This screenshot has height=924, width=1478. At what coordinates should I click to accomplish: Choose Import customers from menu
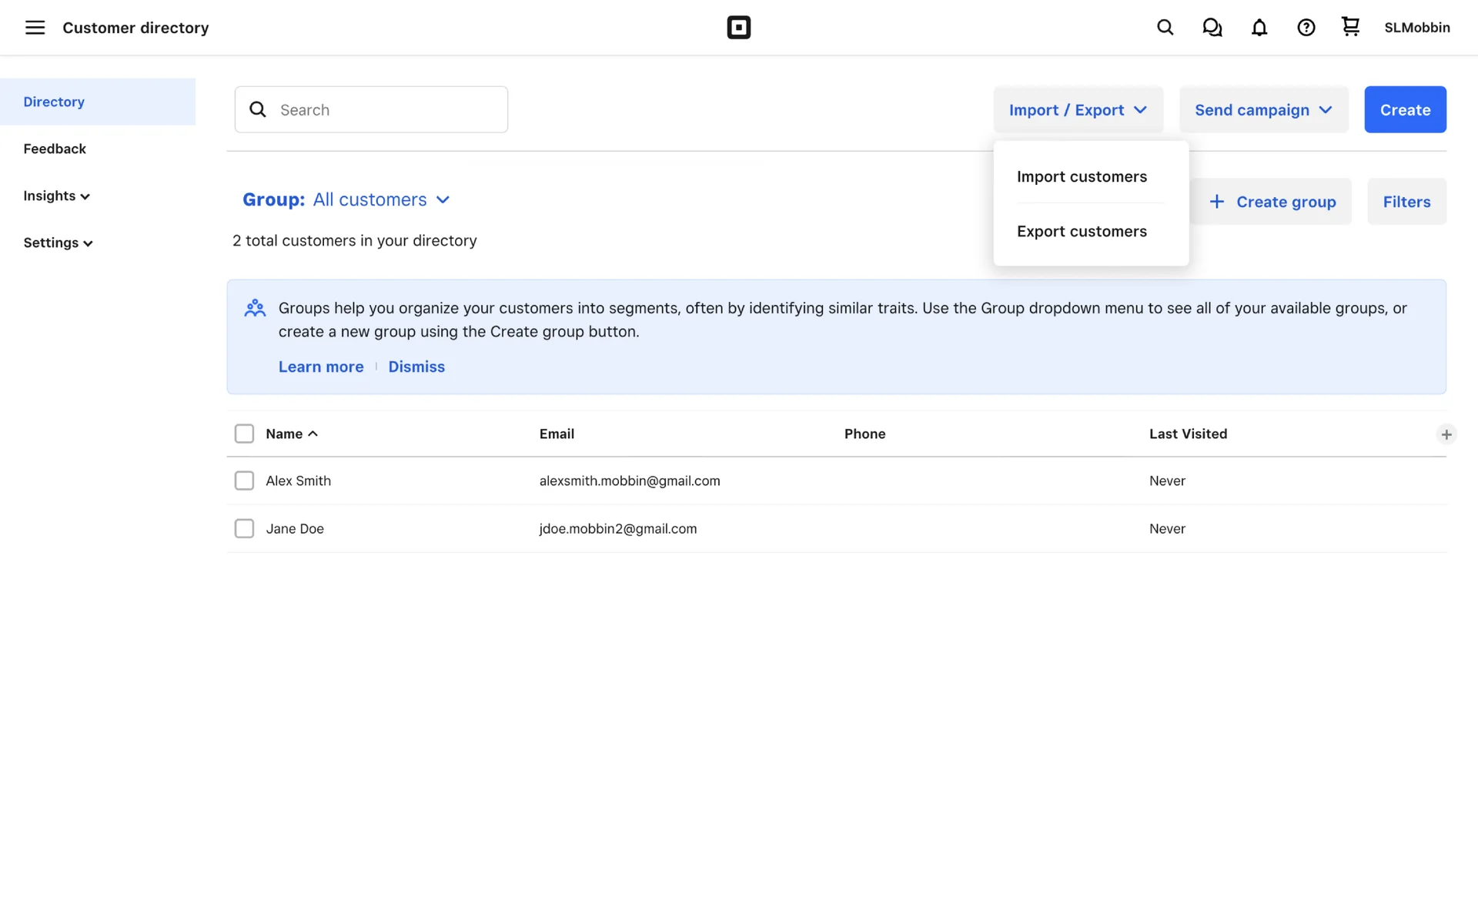1081,176
